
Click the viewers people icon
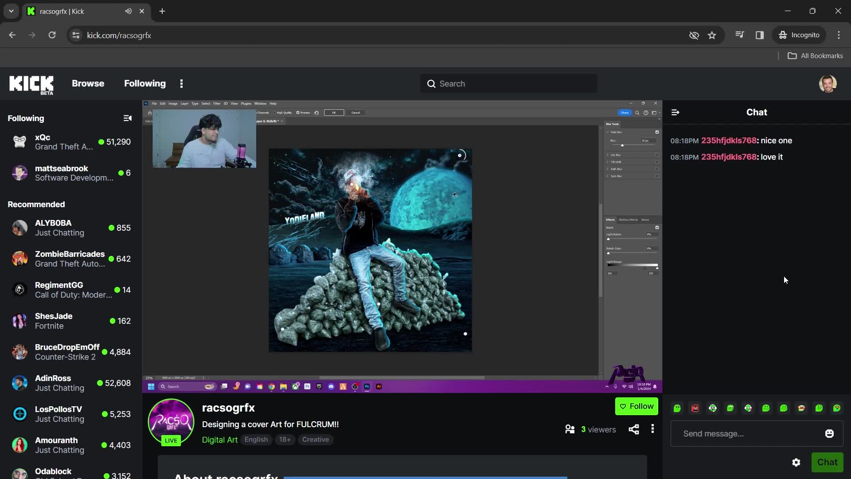point(570,429)
